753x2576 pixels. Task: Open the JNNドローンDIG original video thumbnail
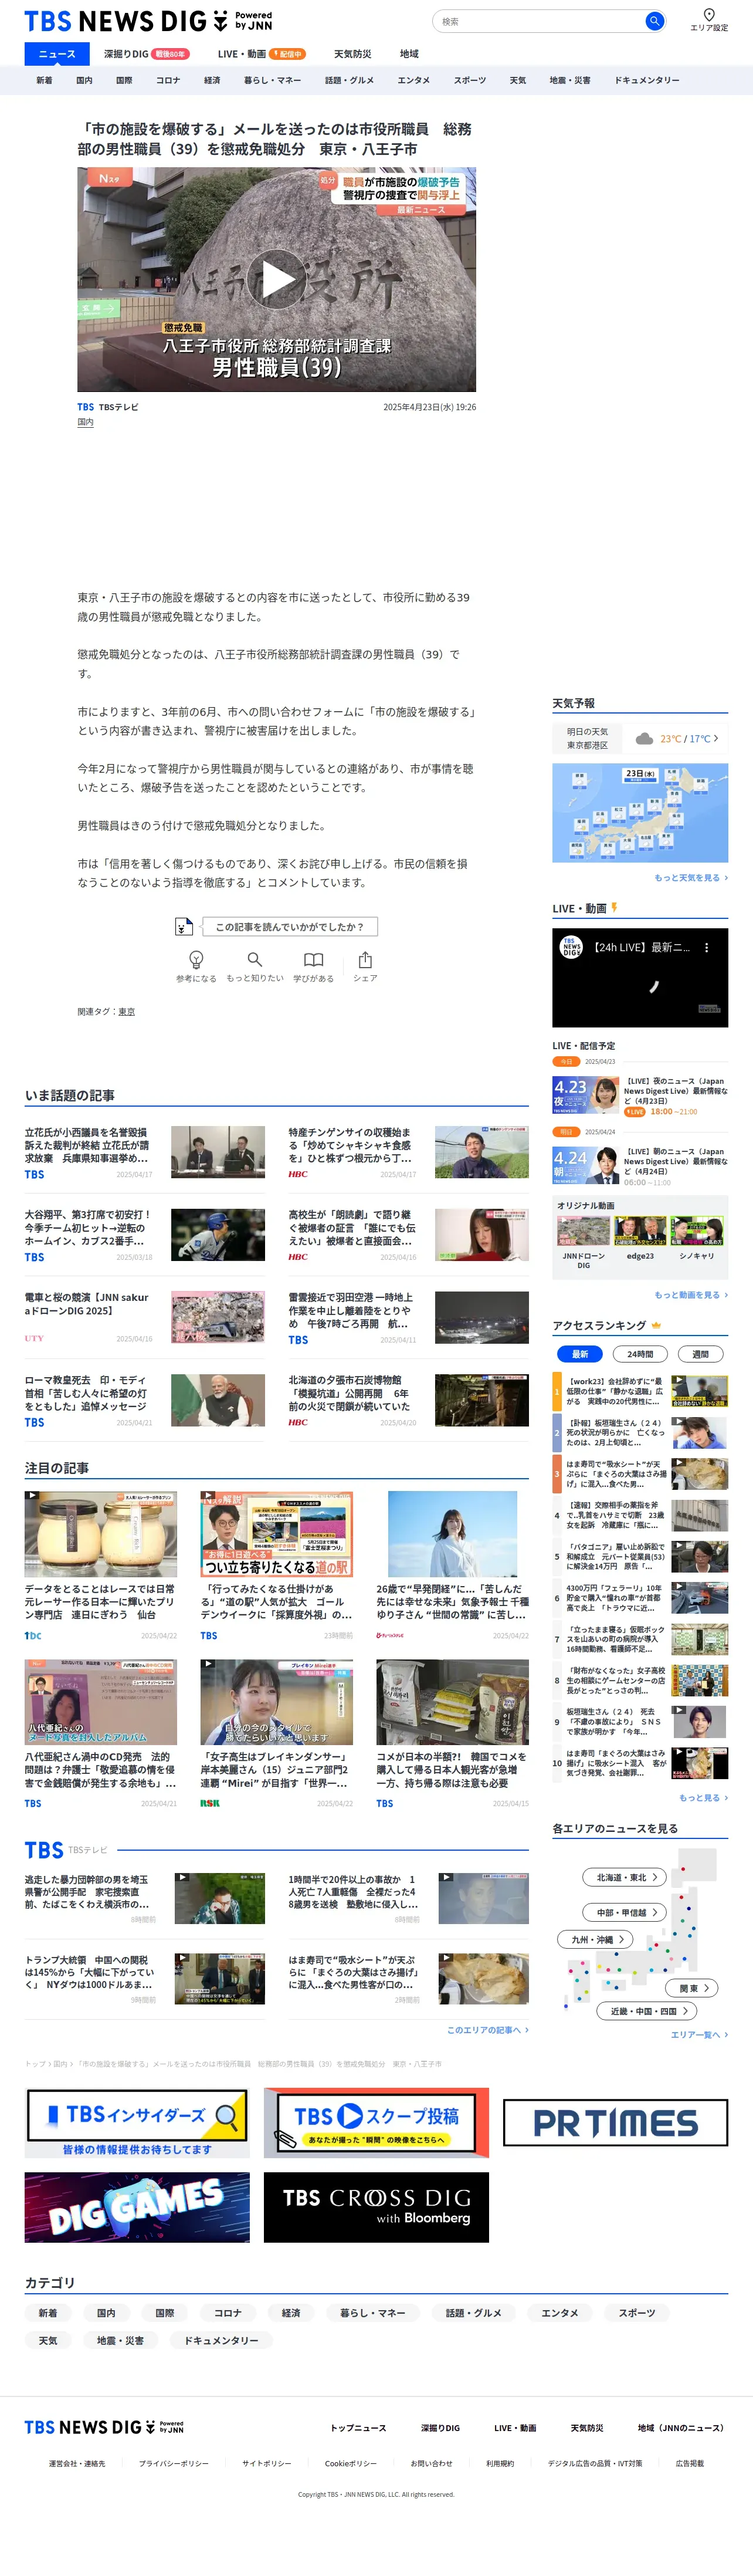pyautogui.click(x=583, y=1231)
